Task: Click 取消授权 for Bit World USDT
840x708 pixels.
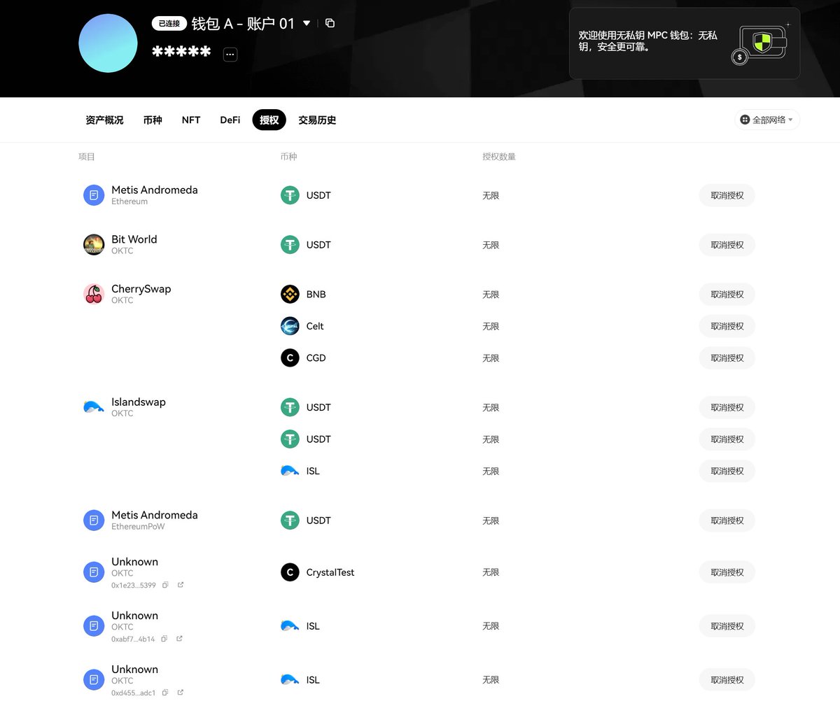Action: click(727, 244)
